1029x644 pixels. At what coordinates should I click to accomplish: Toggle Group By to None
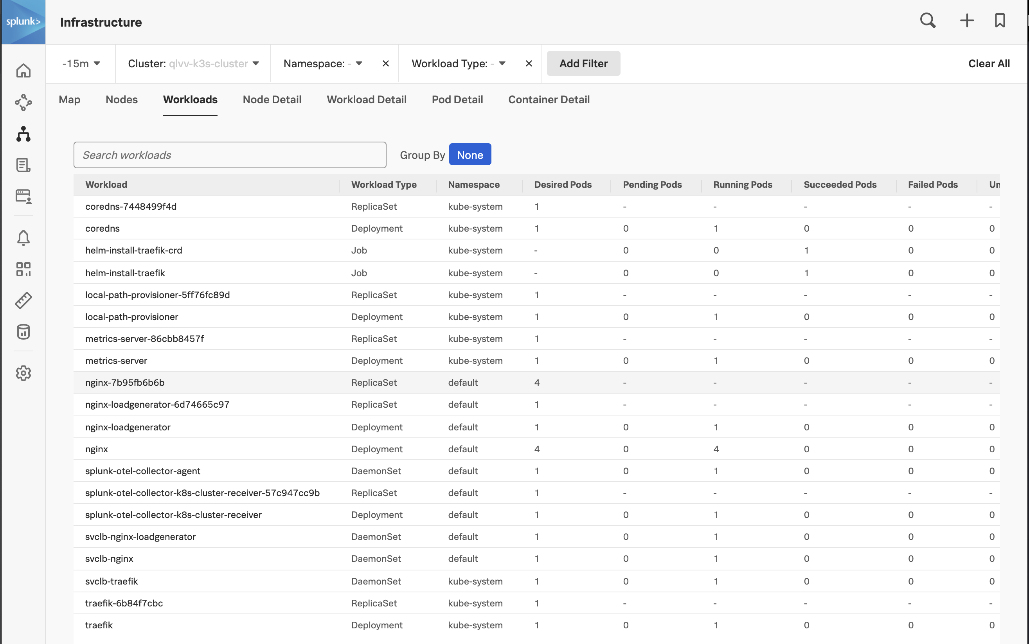pyautogui.click(x=470, y=154)
